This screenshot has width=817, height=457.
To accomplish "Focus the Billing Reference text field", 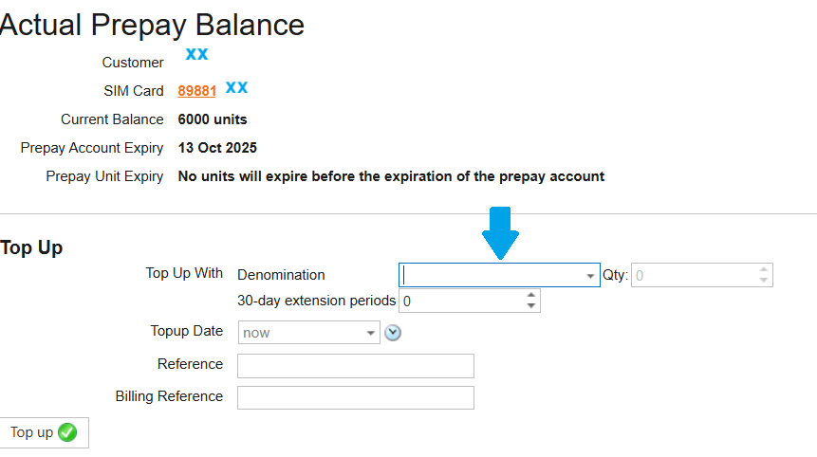I will [x=355, y=397].
